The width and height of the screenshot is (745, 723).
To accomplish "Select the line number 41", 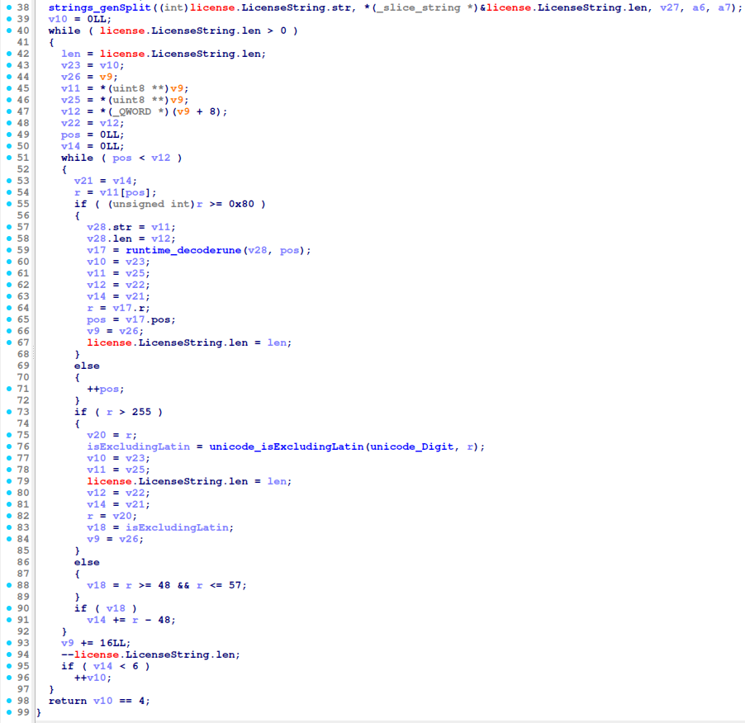I will (x=23, y=42).
